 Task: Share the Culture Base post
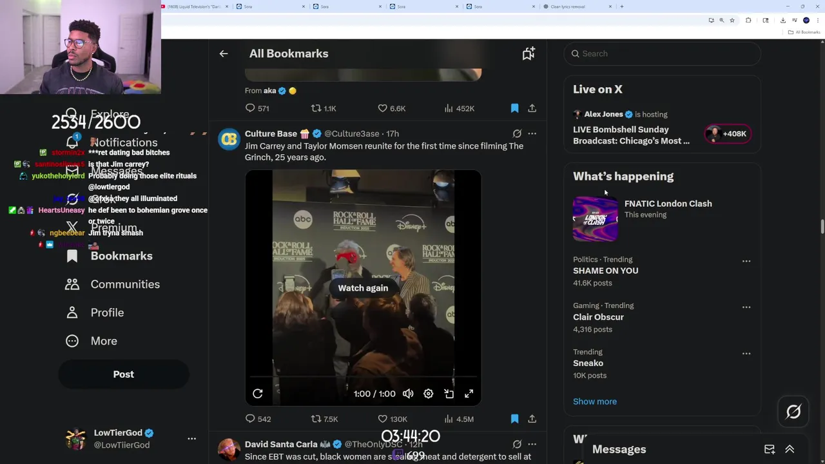click(532, 419)
